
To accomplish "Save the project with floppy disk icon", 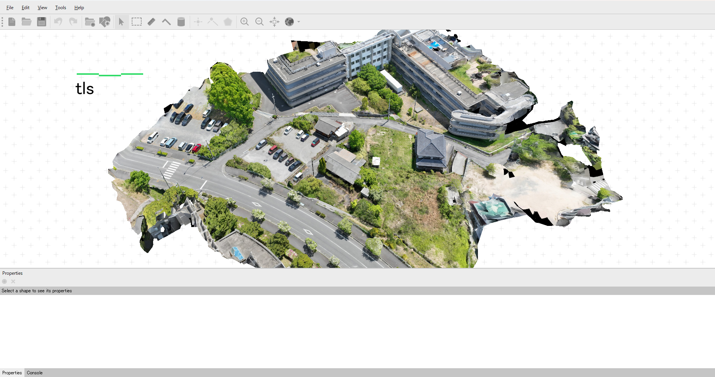I will pos(42,22).
